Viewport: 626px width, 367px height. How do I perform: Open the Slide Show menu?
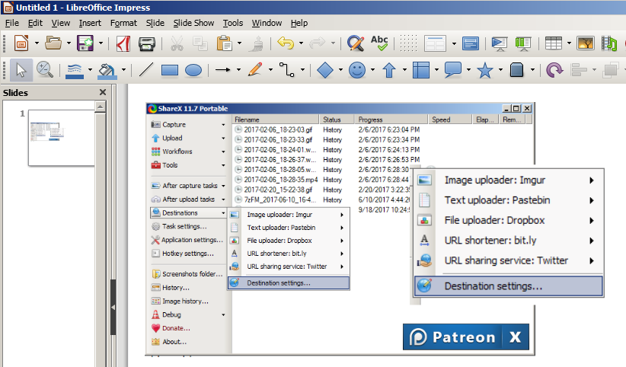point(193,23)
